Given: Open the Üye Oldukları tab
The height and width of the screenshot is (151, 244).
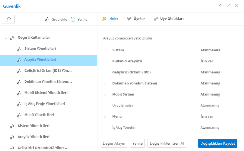Looking at the screenshot, I should [x=169, y=19].
